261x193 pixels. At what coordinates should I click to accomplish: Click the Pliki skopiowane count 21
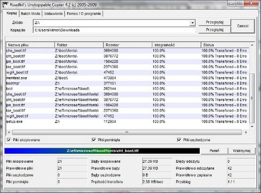72,161
